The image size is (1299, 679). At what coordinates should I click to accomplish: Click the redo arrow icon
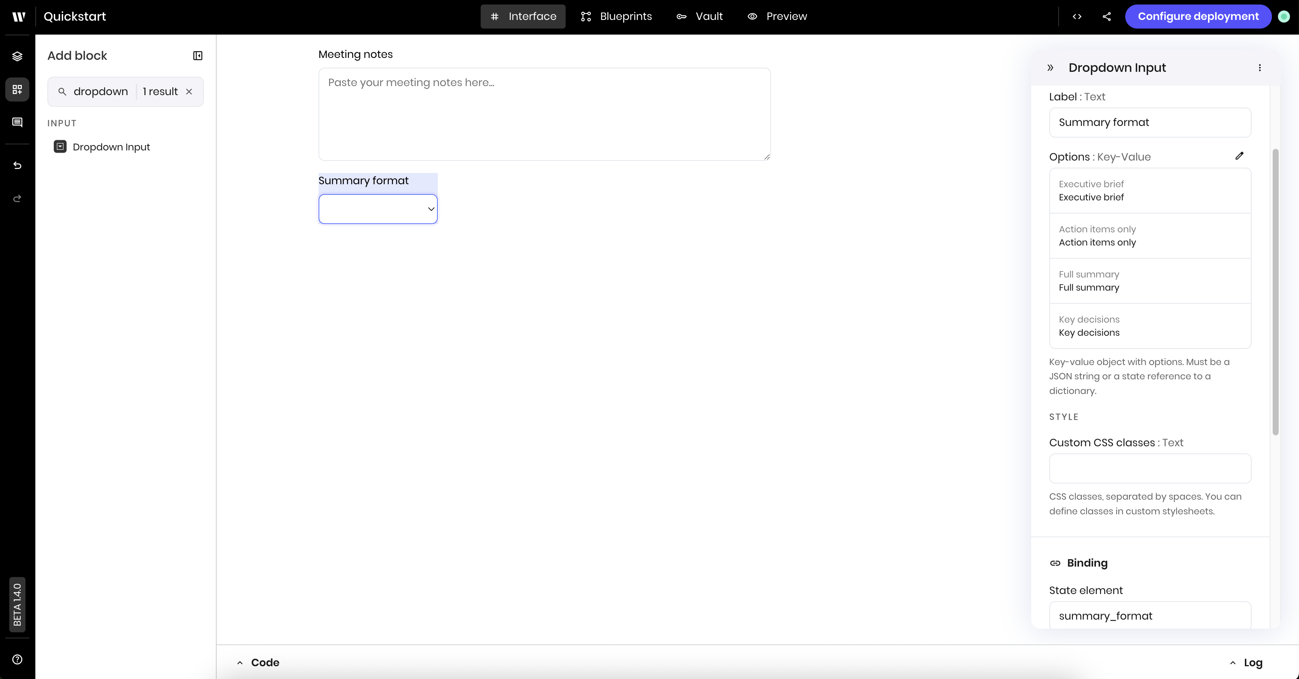tap(17, 199)
